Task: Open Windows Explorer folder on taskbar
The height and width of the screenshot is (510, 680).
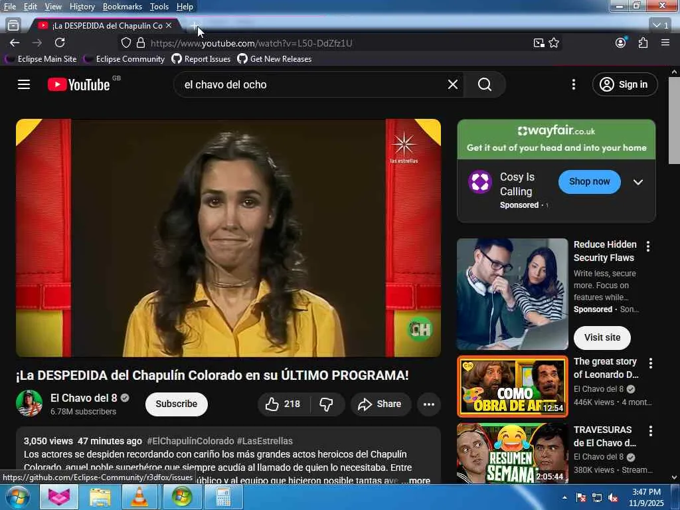Action: (100, 497)
